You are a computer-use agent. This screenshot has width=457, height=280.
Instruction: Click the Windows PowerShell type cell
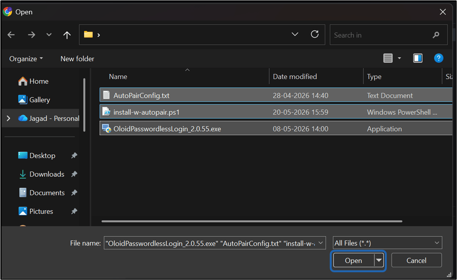[x=402, y=112]
